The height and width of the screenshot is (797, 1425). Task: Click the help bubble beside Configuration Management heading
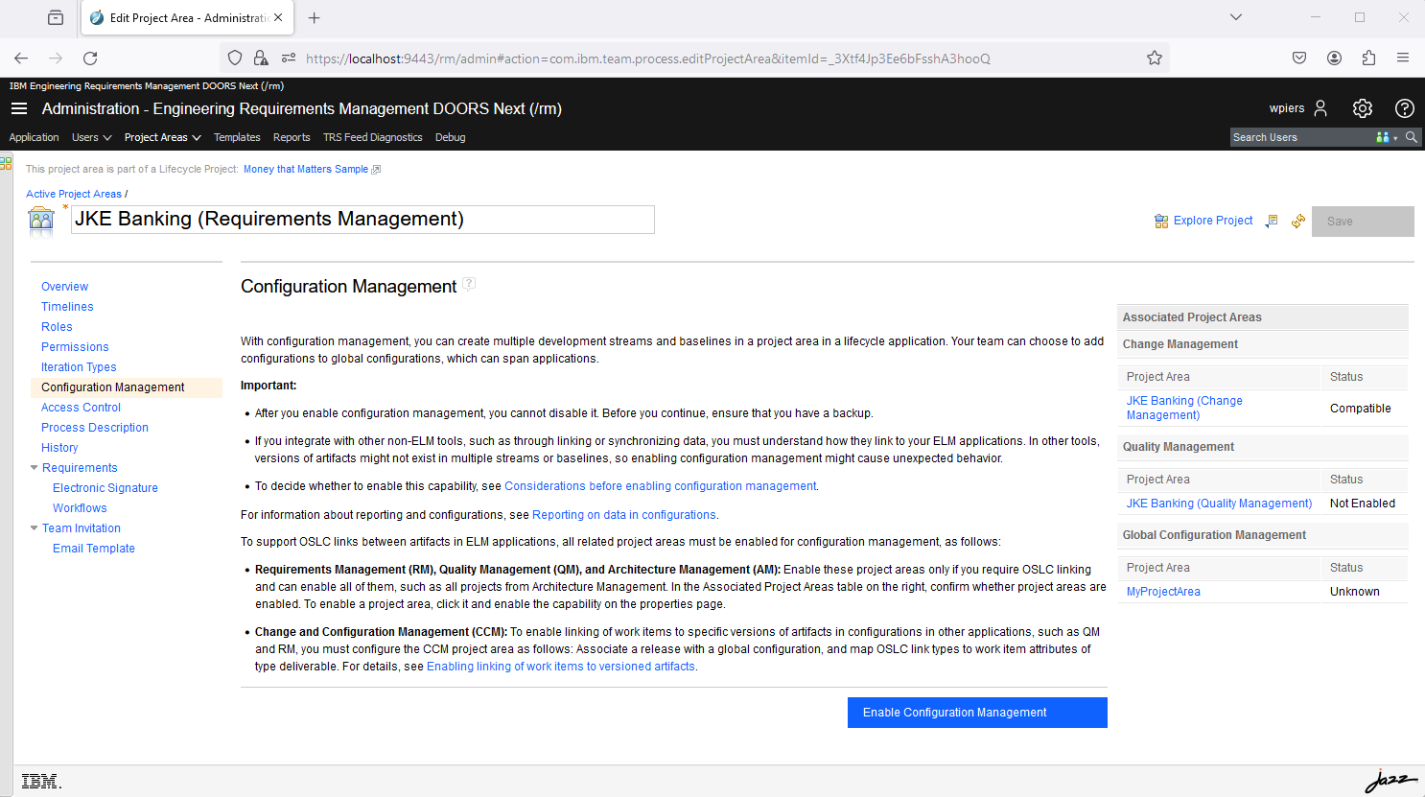(x=469, y=284)
